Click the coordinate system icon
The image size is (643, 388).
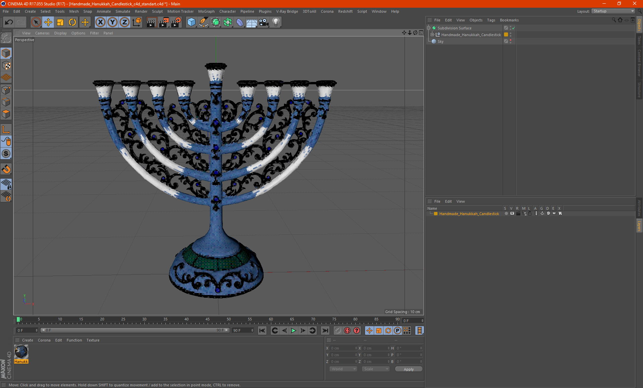137,22
